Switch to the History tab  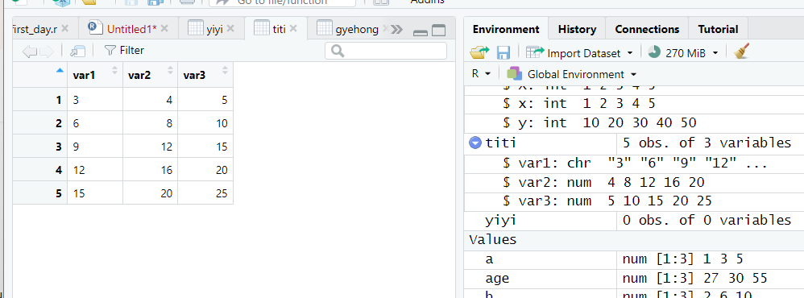coord(577,29)
